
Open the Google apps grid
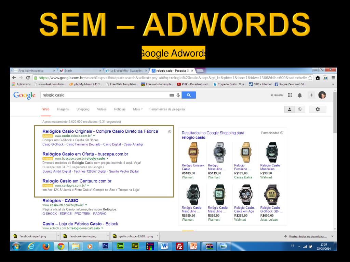point(290,95)
